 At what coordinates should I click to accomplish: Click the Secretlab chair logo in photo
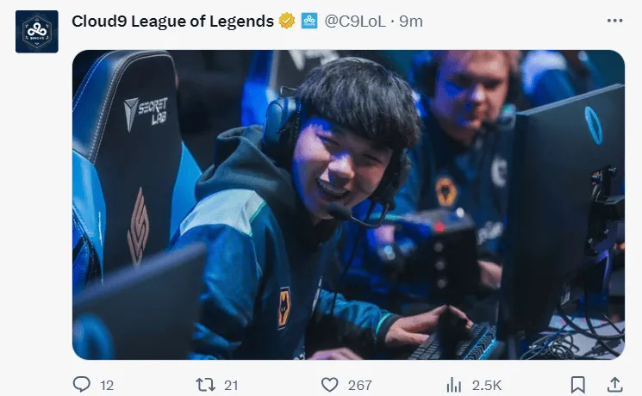146,112
